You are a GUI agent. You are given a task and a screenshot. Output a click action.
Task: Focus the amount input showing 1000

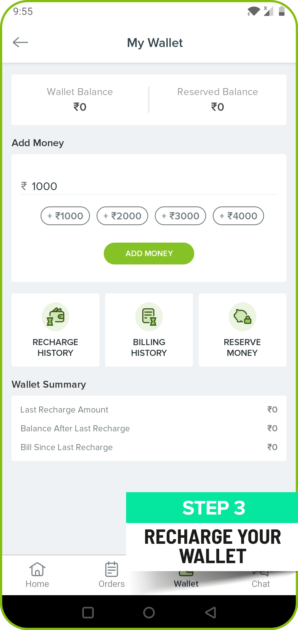pos(149,186)
